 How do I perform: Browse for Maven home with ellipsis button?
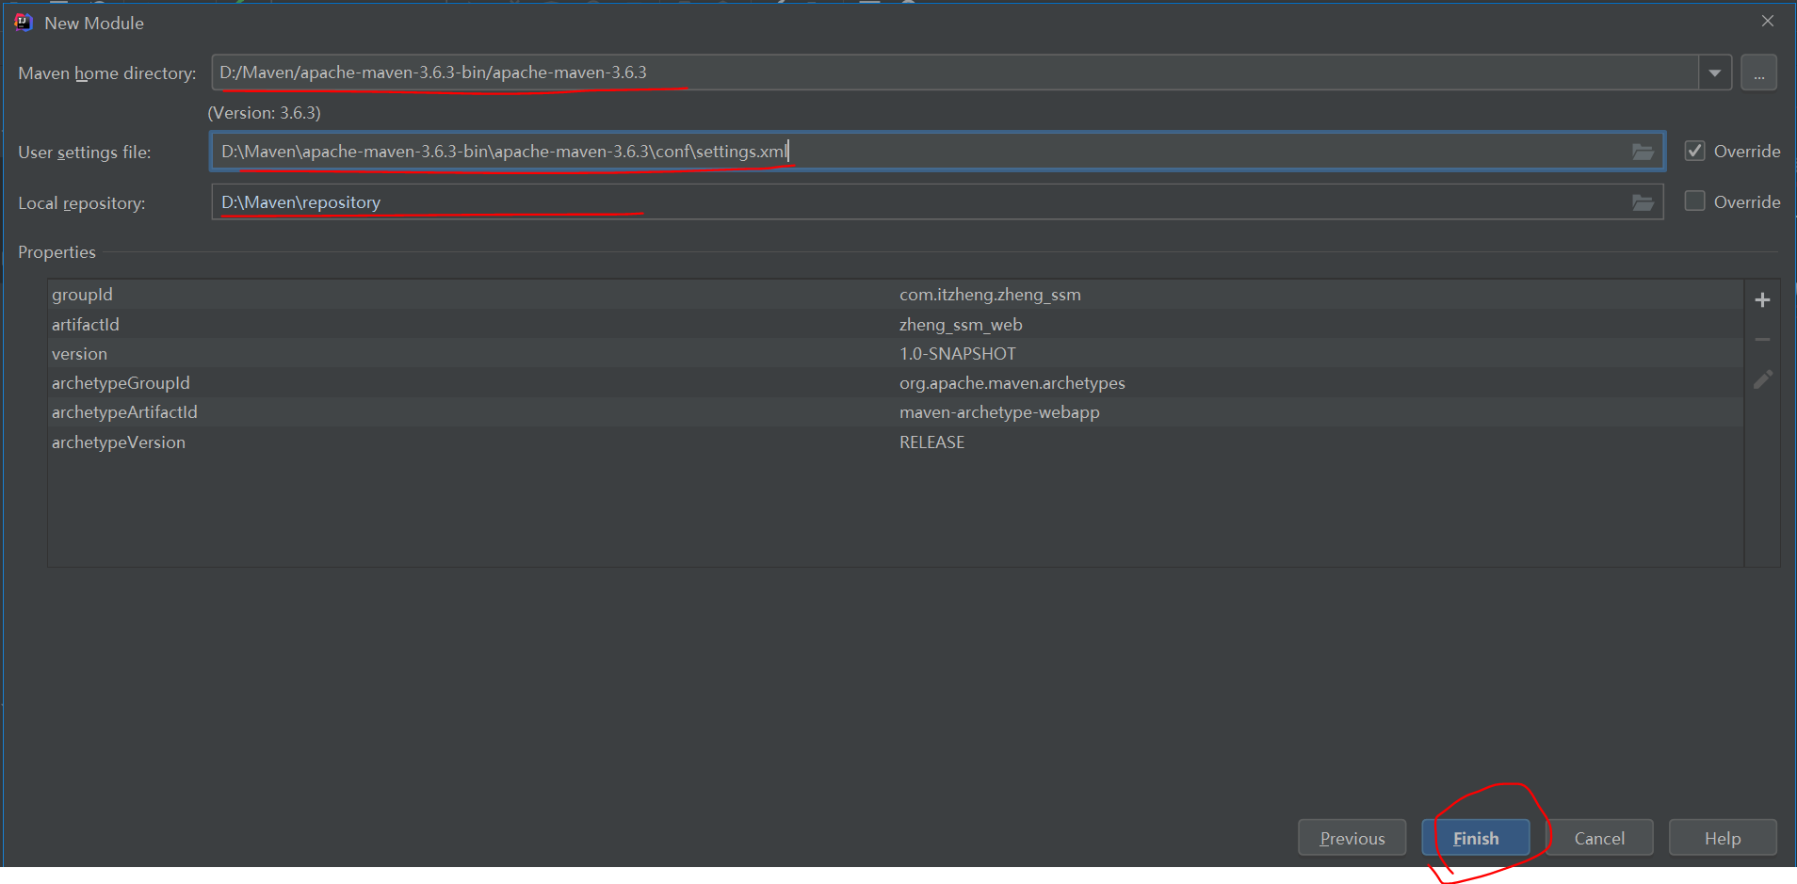1758,72
